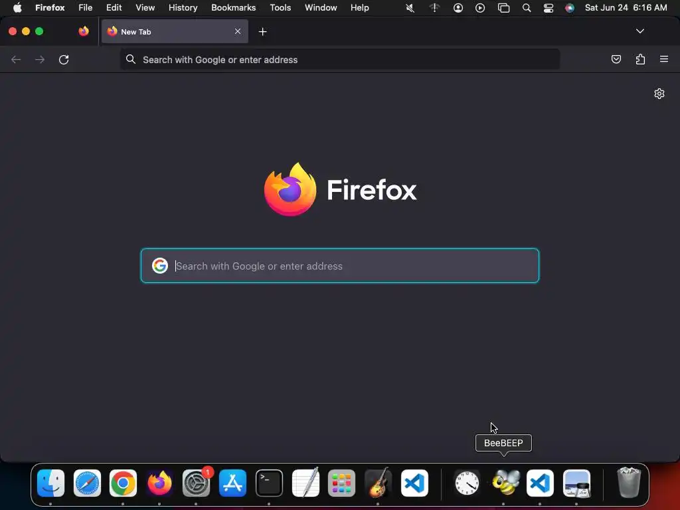Focus the top address bar
Screen dimensions: 680x510
tap(339, 60)
